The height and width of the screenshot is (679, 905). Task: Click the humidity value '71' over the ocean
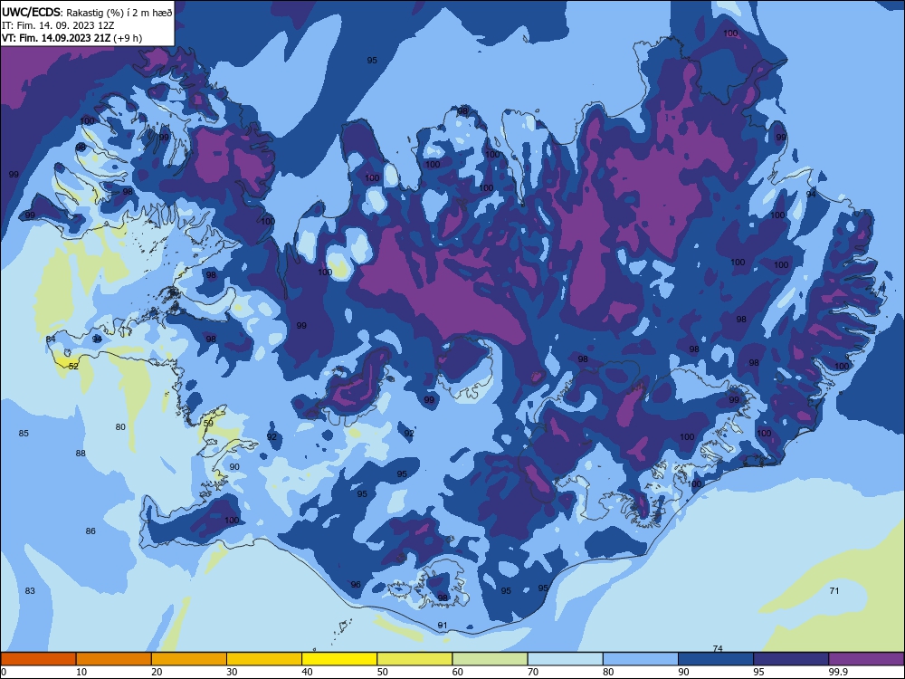834,590
